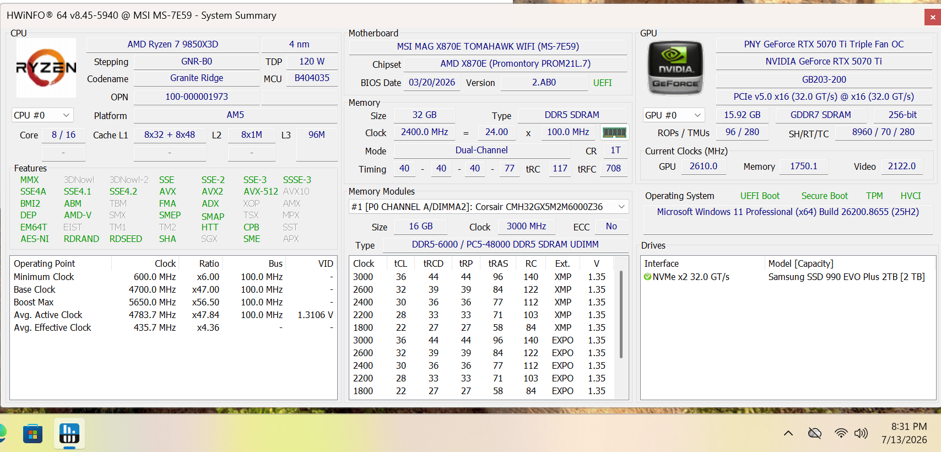Click the drives Interface column header
Viewport: 941px width, 452px height.
[702, 264]
